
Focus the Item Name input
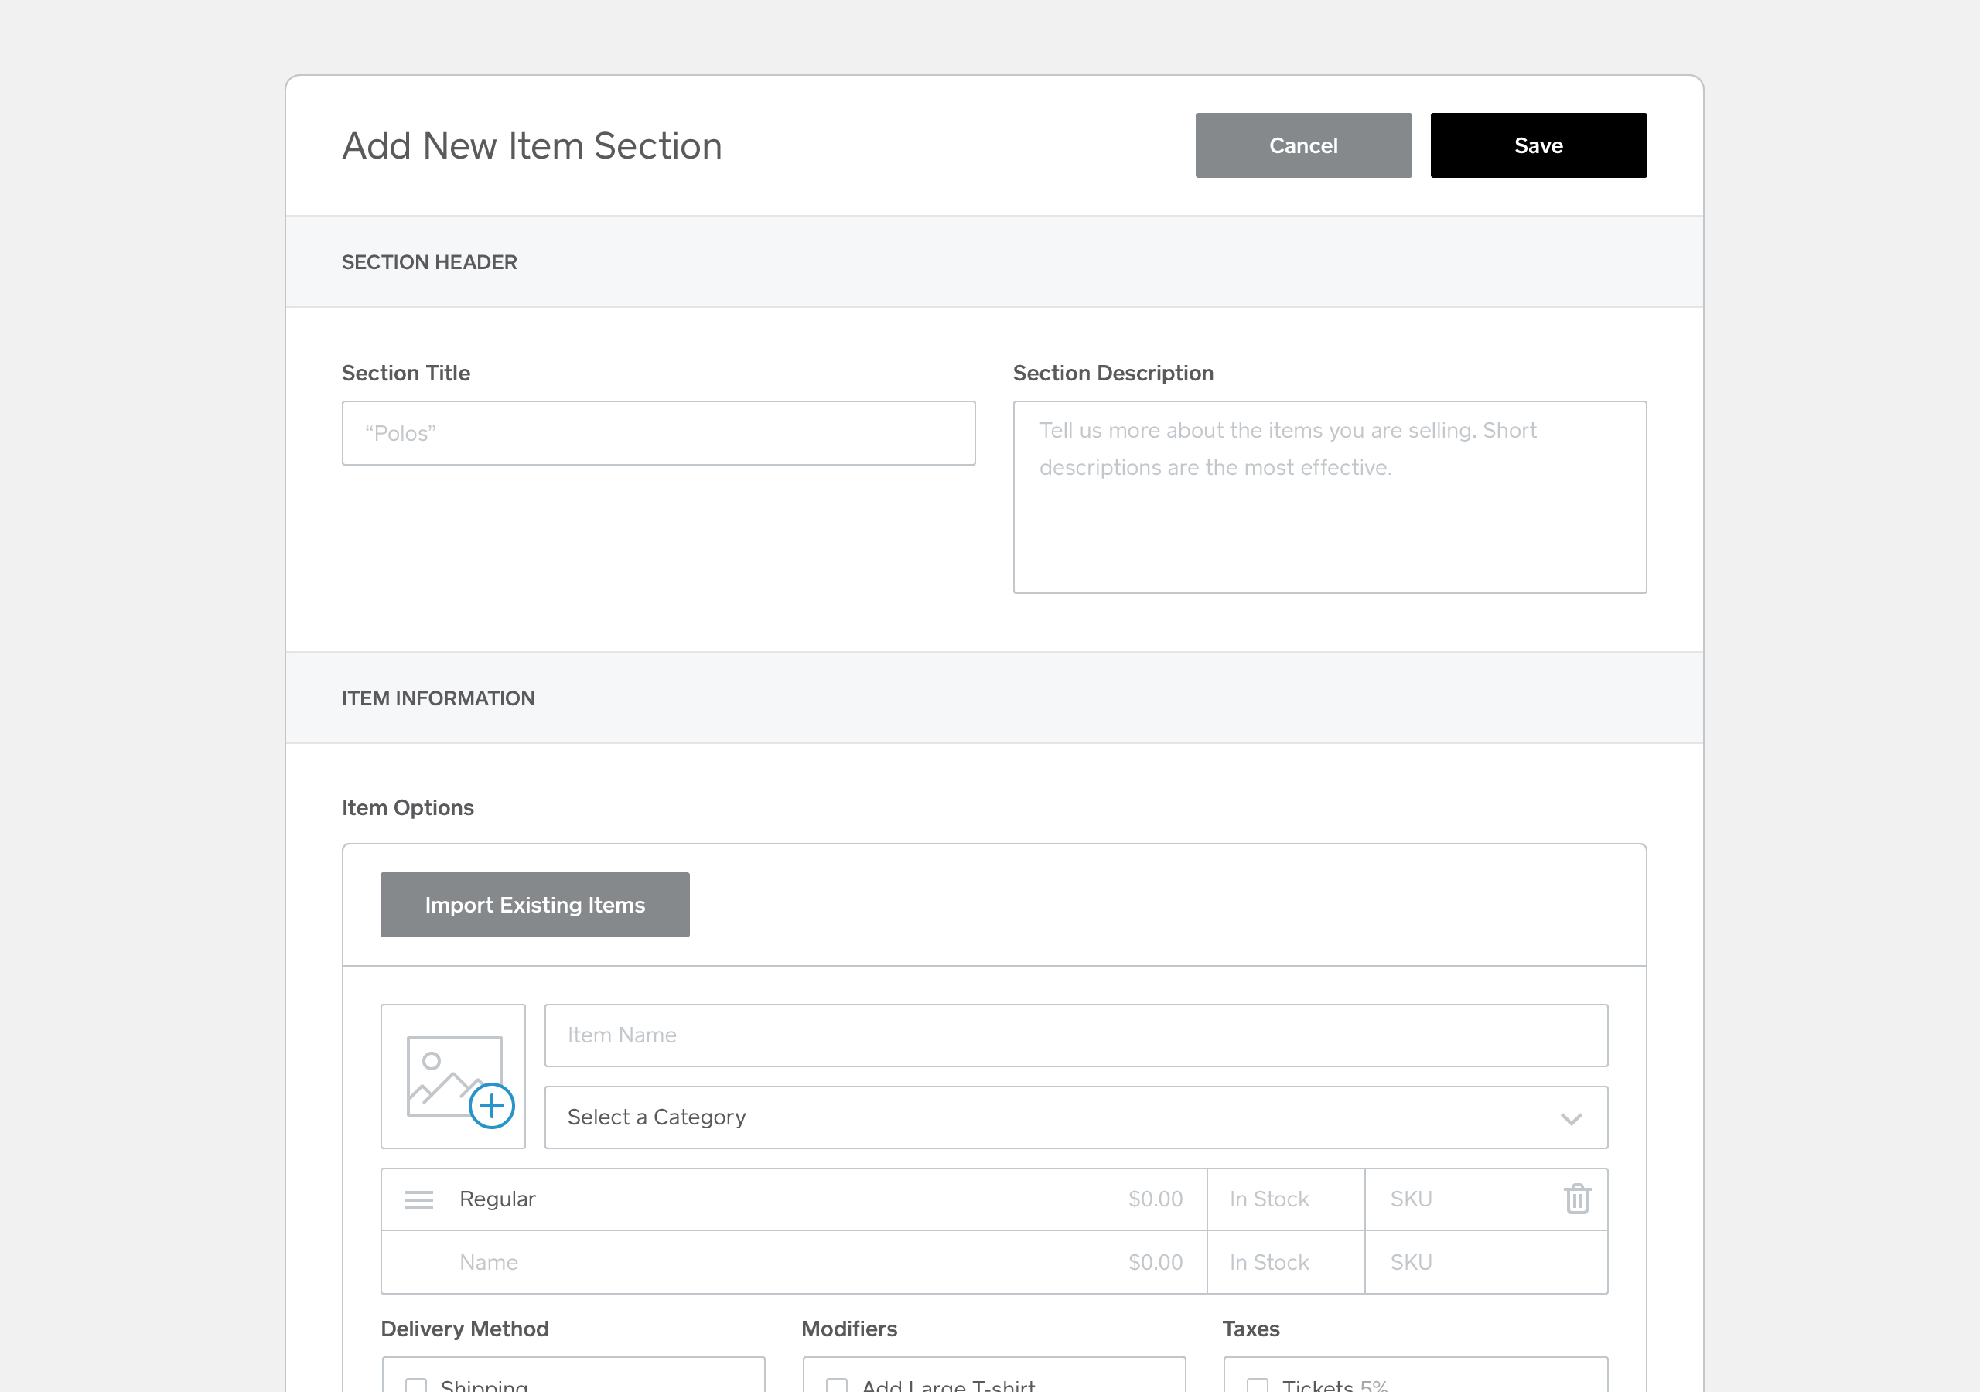(1074, 1035)
